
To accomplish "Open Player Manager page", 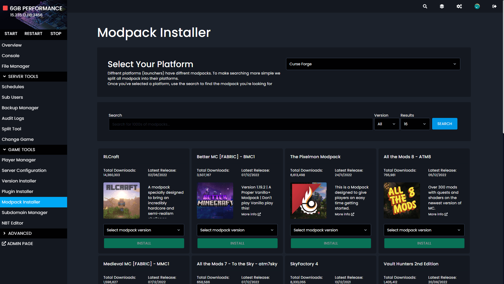I will coord(33,160).
